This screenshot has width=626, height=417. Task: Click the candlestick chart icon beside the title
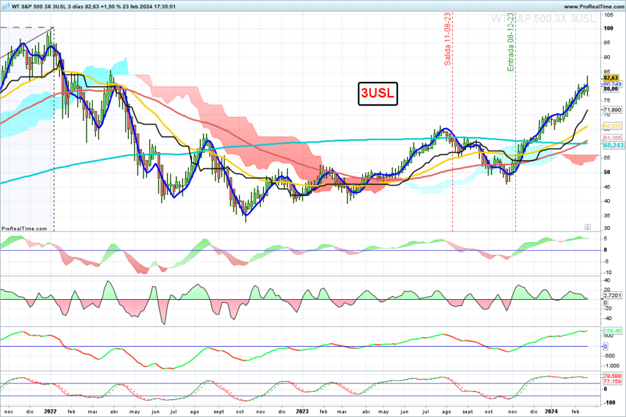(x=6, y=6)
